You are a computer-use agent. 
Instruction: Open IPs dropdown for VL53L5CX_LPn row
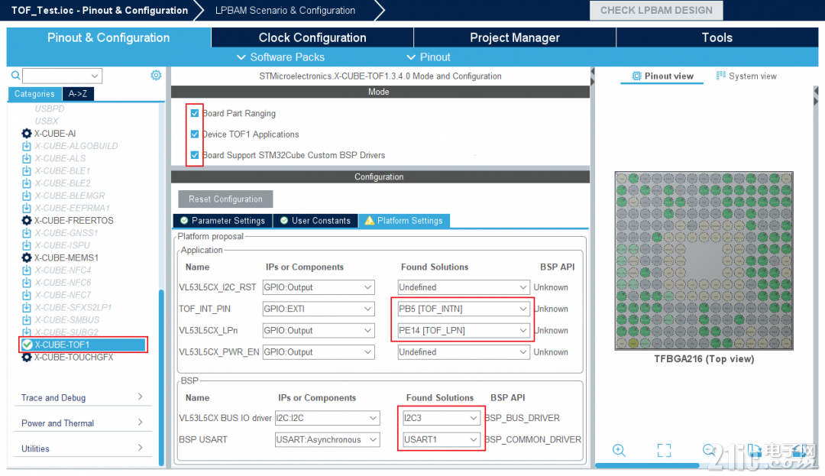coord(319,330)
